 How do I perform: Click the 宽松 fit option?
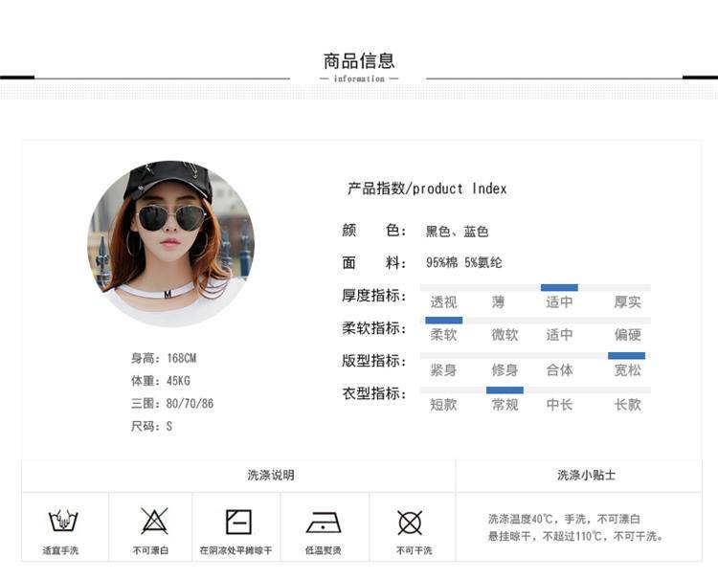(627, 369)
